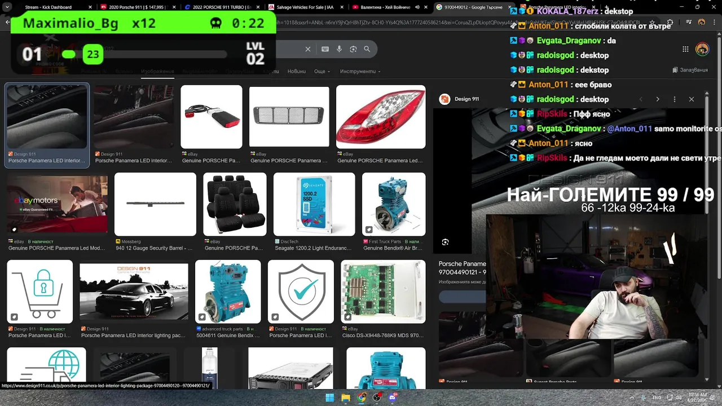The height and width of the screenshot is (406, 722).
Task: Open Chrome media control icon
Action: (689, 23)
